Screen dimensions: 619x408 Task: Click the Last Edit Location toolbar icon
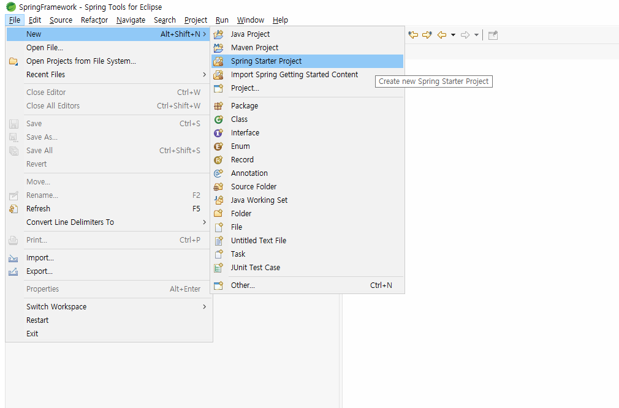[x=413, y=35]
